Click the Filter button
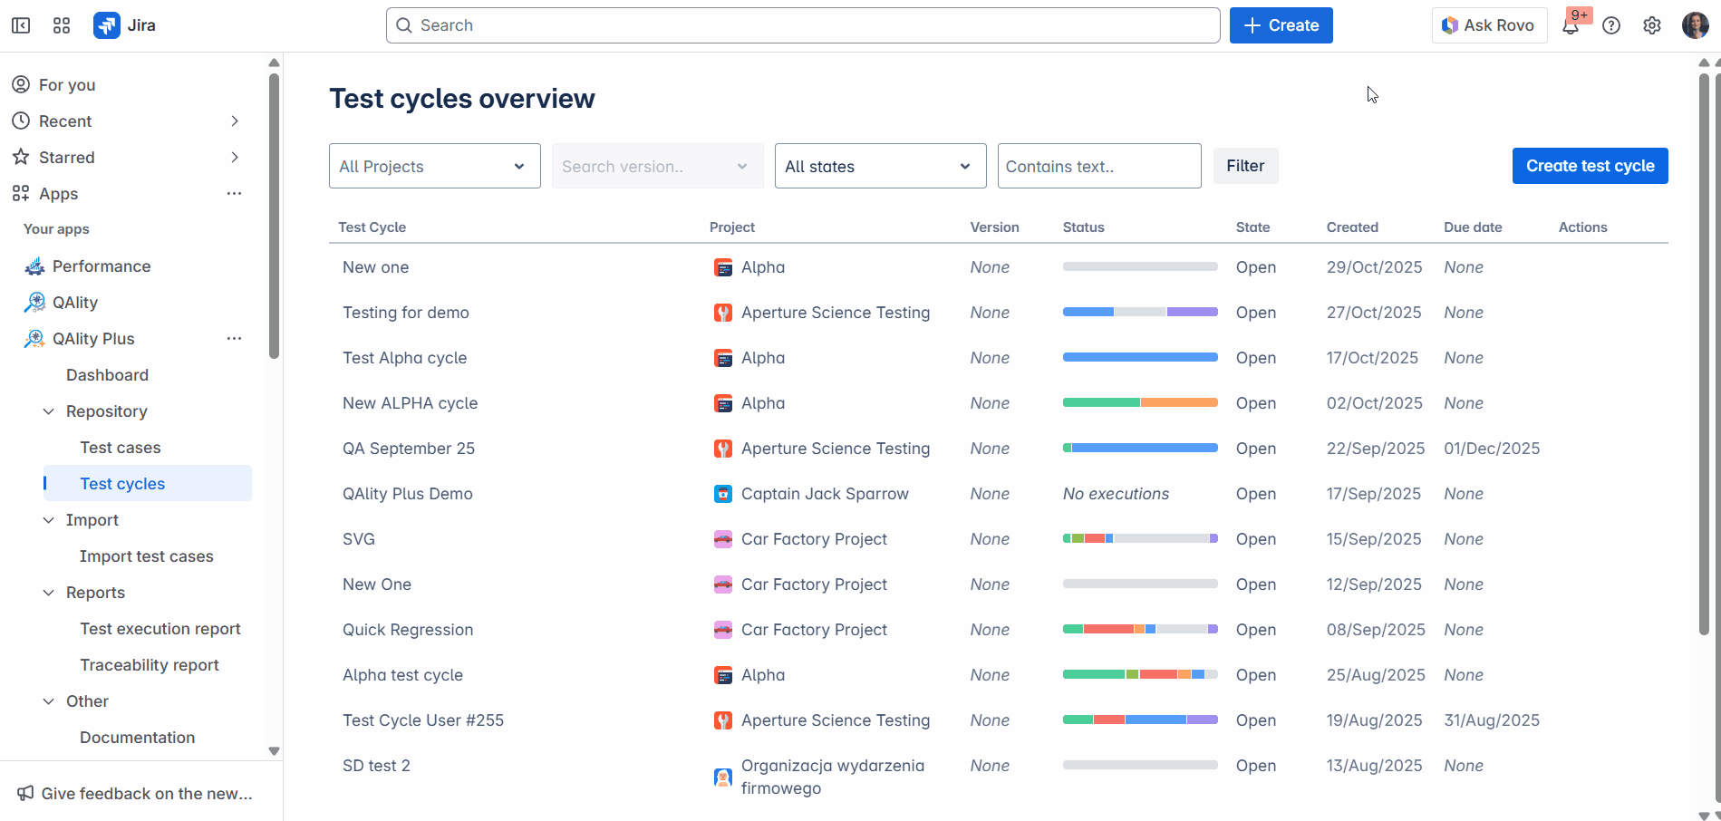The image size is (1721, 821). pos(1246,166)
